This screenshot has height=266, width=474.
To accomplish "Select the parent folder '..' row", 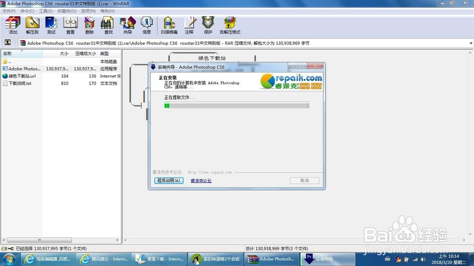I will coord(61,62).
